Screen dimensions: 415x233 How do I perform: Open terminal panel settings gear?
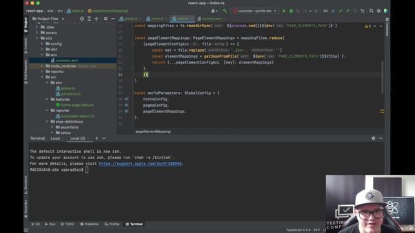(x=373, y=138)
